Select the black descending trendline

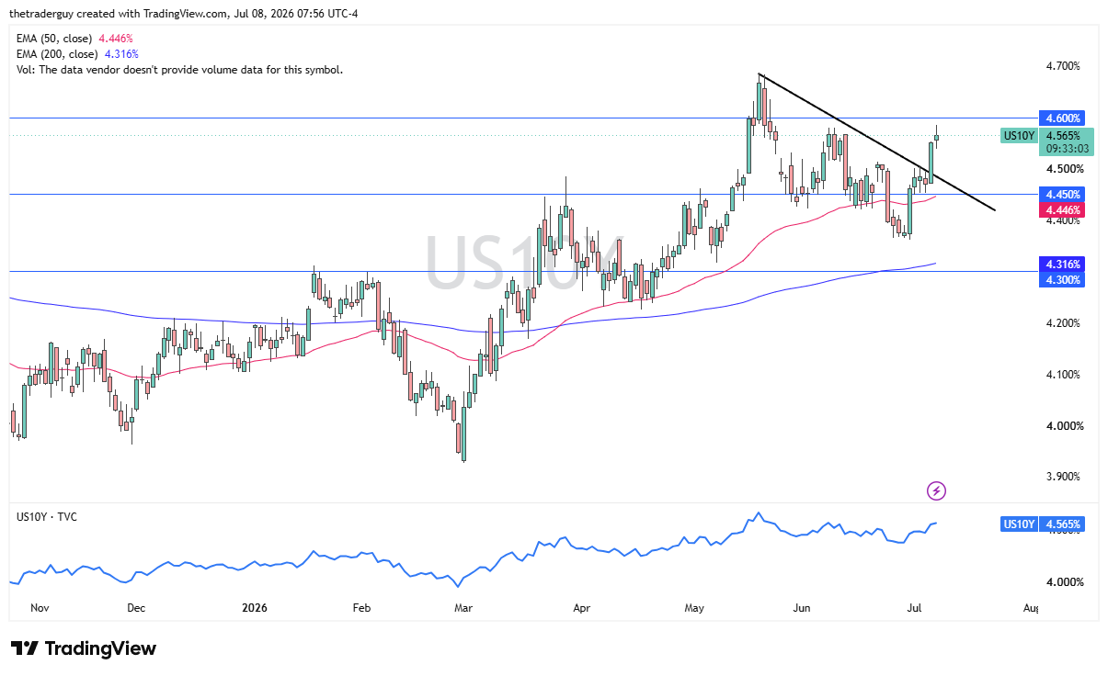coord(877,142)
